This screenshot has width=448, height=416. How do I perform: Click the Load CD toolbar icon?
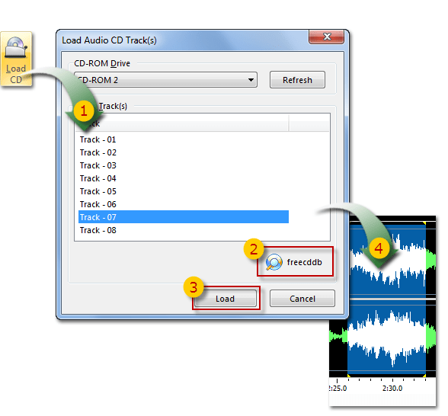(16, 59)
